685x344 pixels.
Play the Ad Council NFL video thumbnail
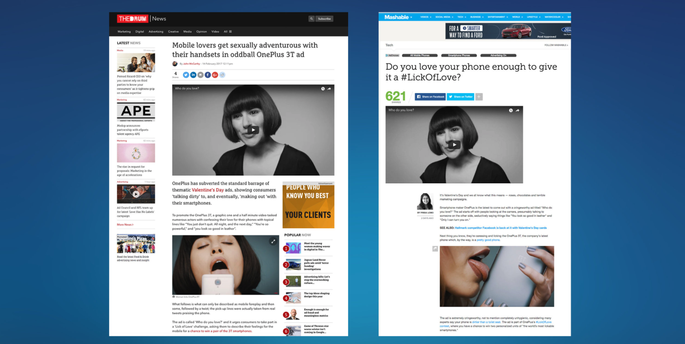(x=136, y=194)
